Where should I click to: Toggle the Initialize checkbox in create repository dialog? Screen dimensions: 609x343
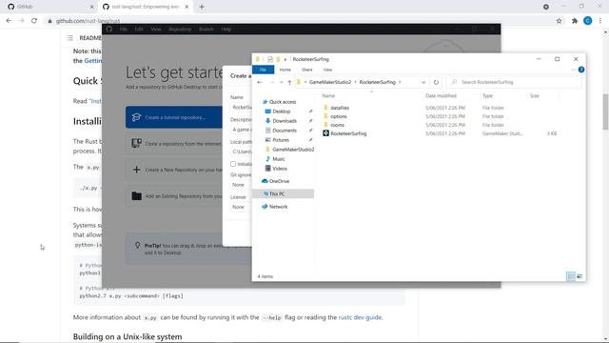(233, 164)
